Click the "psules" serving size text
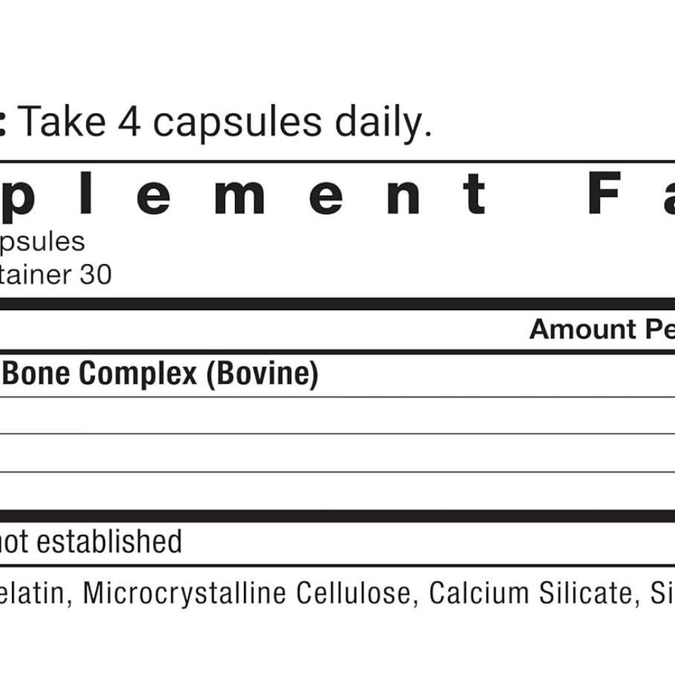This screenshot has height=675, width=675. (x=42, y=242)
